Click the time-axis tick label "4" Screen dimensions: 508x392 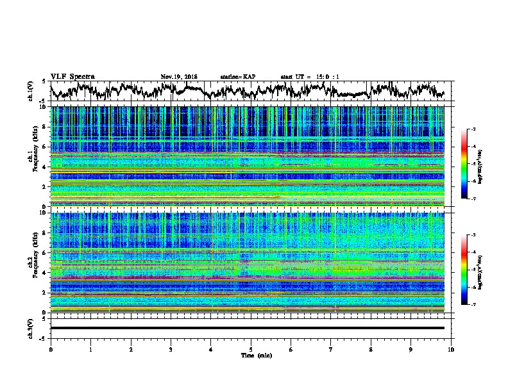pyautogui.click(x=211, y=350)
